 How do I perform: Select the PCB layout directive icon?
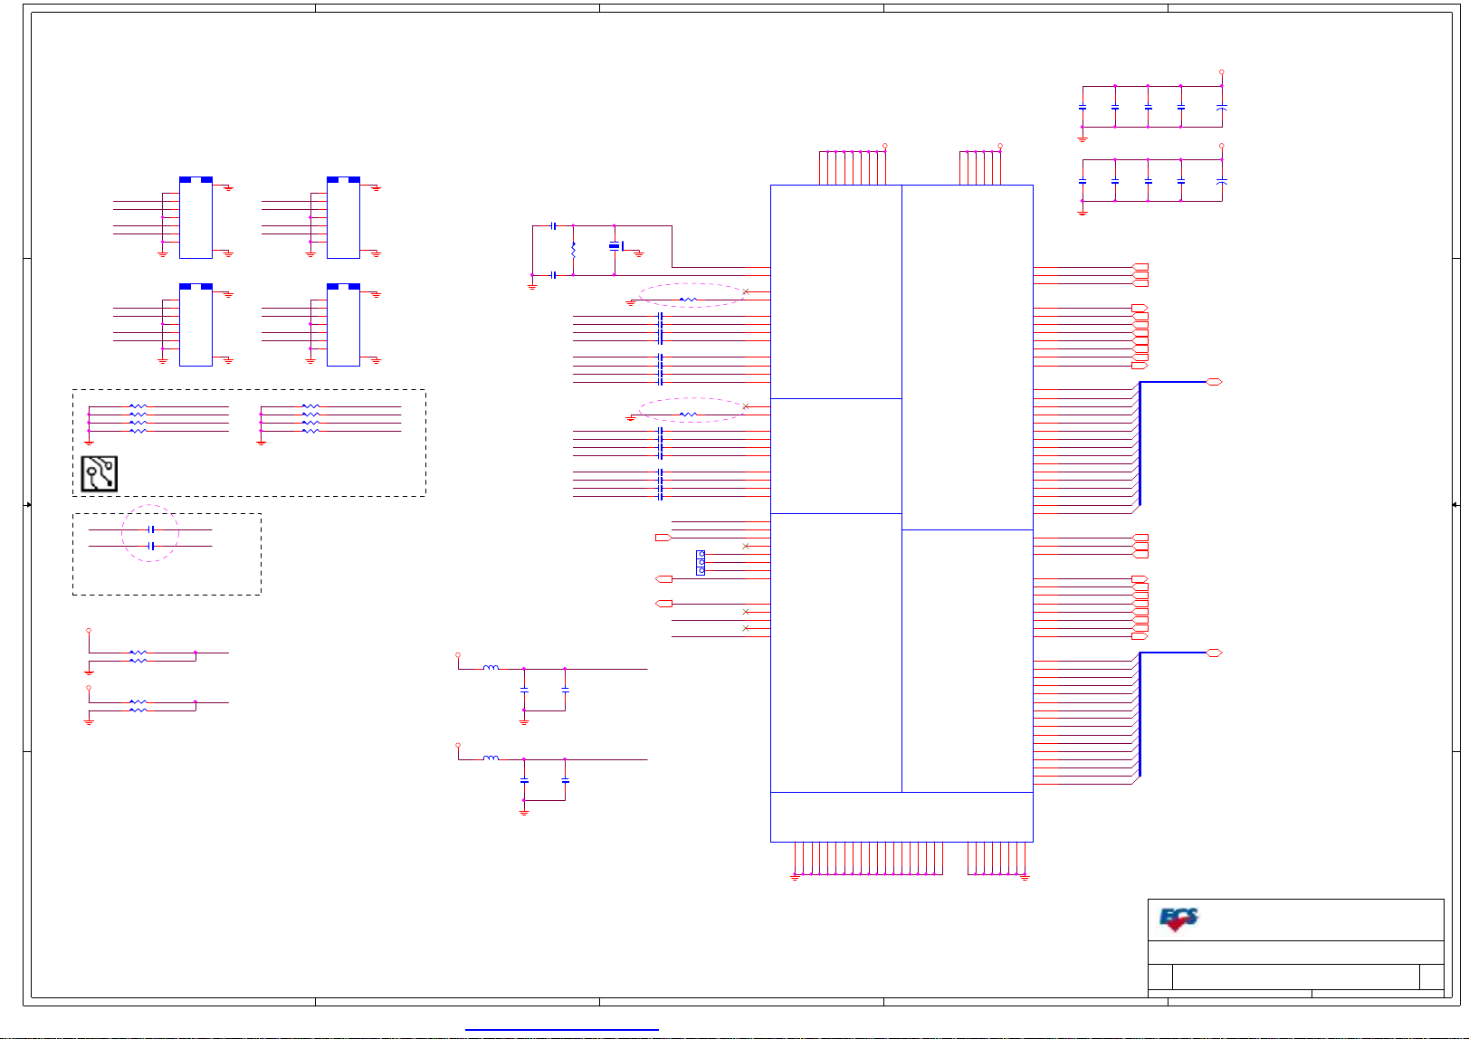click(x=100, y=473)
